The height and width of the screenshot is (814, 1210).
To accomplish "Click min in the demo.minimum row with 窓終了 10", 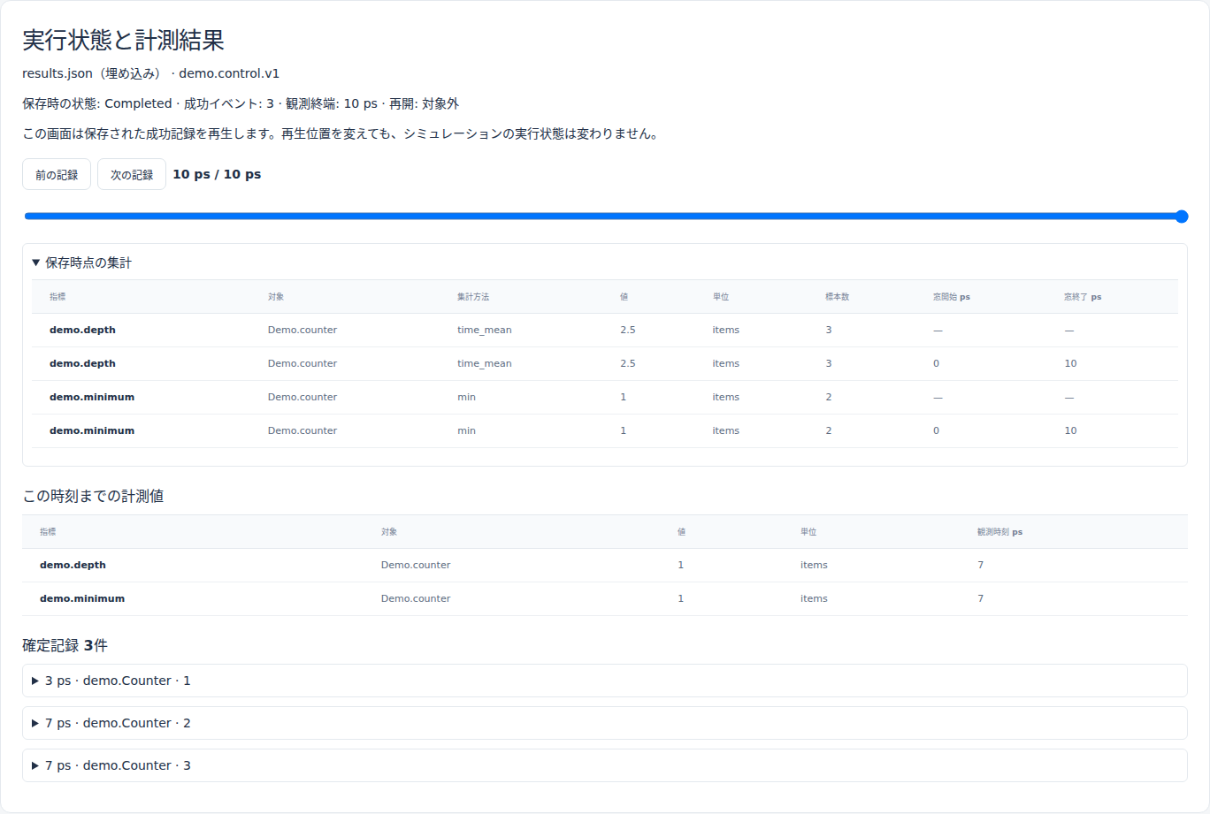I will pyautogui.click(x=466, y=430).
